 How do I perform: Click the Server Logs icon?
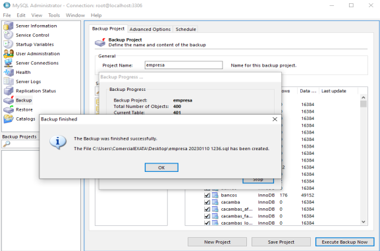(9, 82)
